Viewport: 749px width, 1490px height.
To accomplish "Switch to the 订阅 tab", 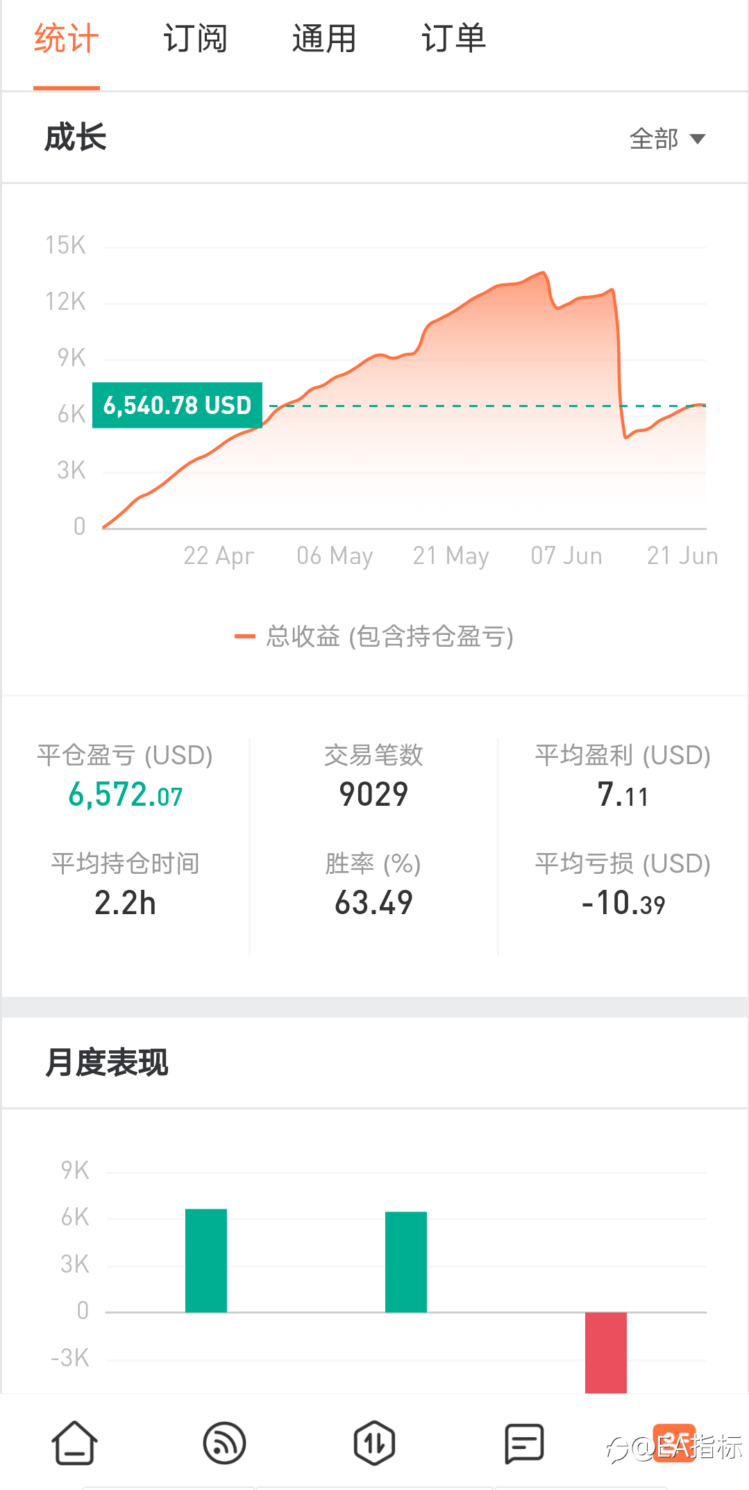I will click(195, 39).
